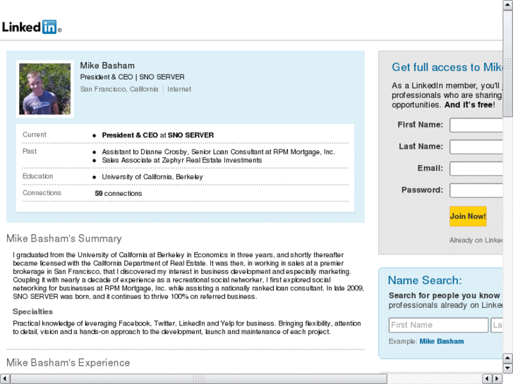
Task: Click the Internet industry label
Action: click(179, 89)
